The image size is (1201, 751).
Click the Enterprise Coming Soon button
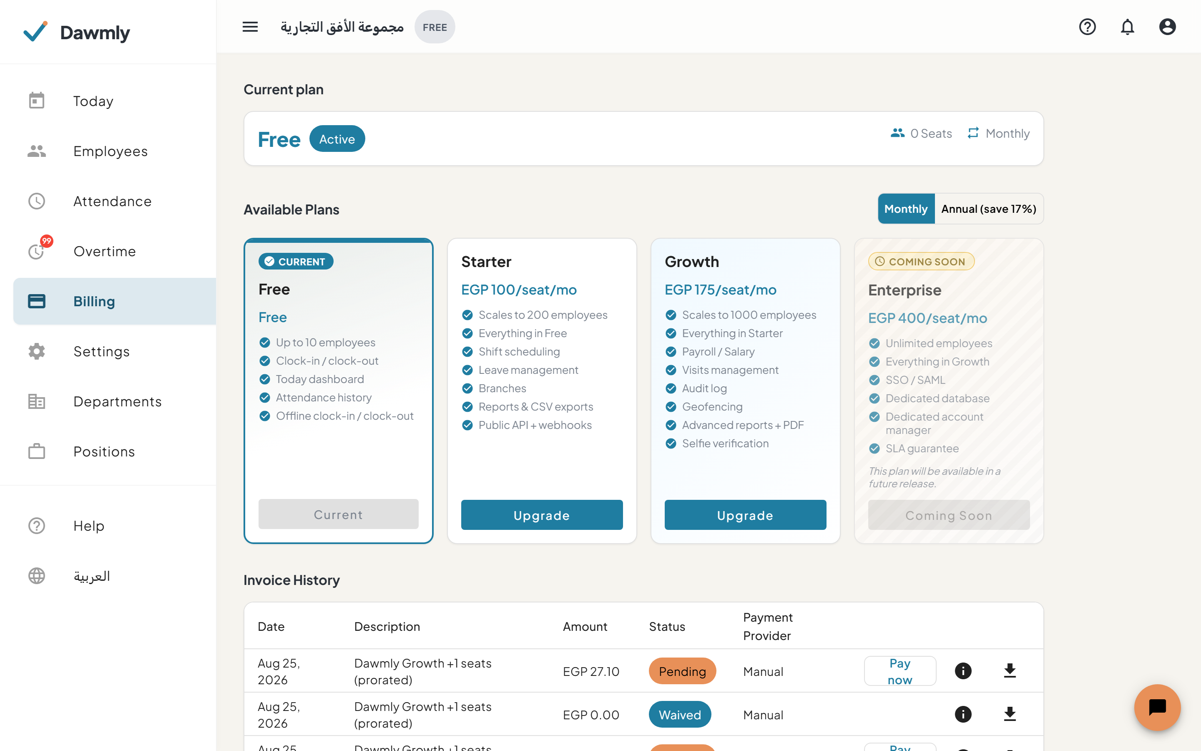coord(948,515)
